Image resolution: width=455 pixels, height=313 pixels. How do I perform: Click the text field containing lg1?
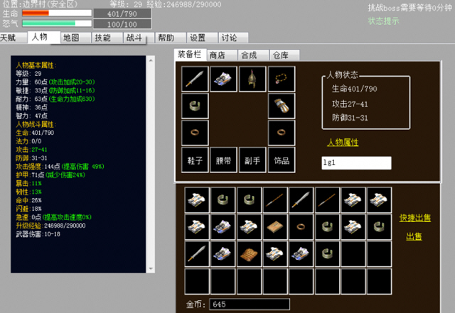[x=355, y=163]
